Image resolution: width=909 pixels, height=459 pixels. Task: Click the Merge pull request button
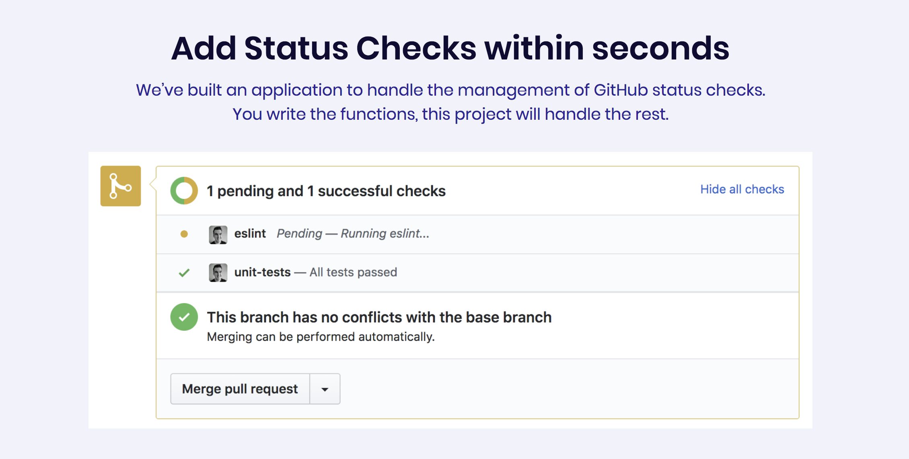240,388
